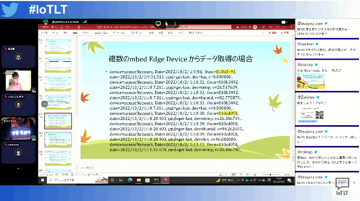Click the accessibility check in the status bar

tap(86, 175)
